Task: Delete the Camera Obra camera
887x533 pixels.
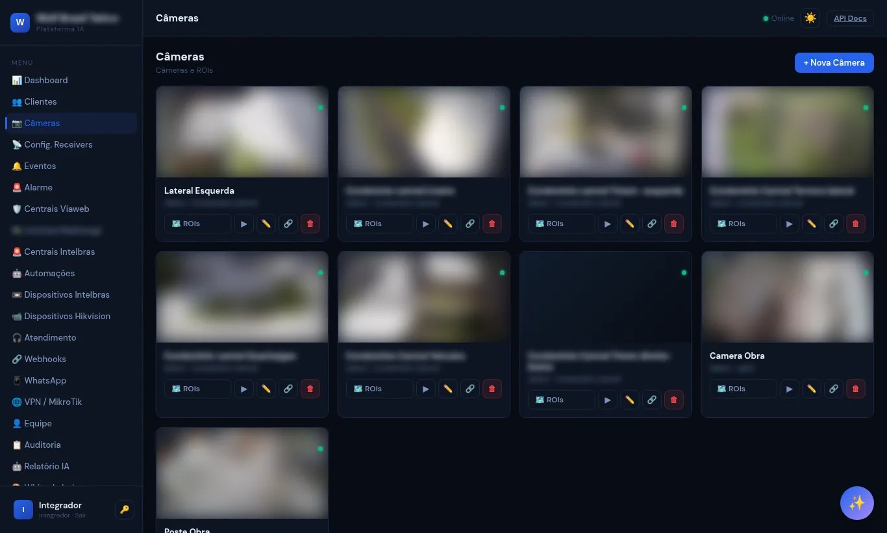Action: click(856, 389)
